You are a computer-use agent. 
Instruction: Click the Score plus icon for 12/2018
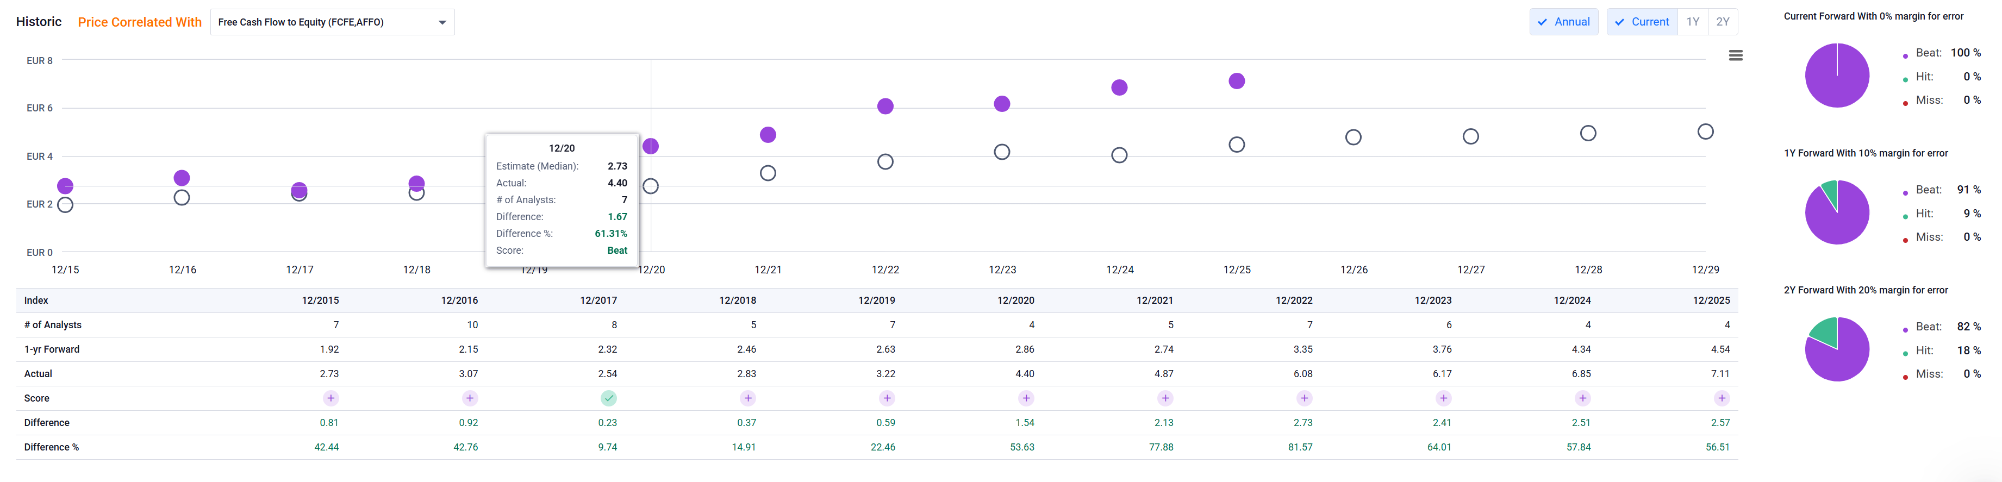pos(749,398)
